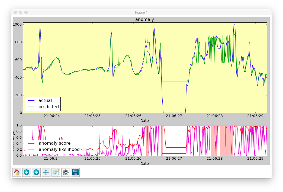Click the 'anomaly likelihood' legend entry
This screenshot has height=192, width=283.
[59, 149]
